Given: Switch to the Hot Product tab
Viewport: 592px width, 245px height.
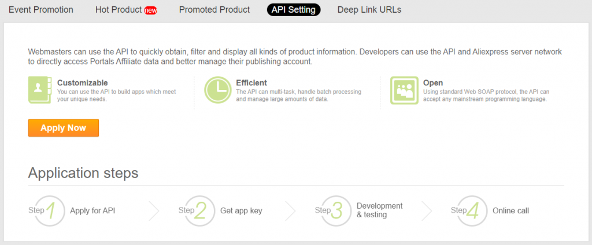Looking at the screenshot, I should pyautogui.click(x=118, y=10).
